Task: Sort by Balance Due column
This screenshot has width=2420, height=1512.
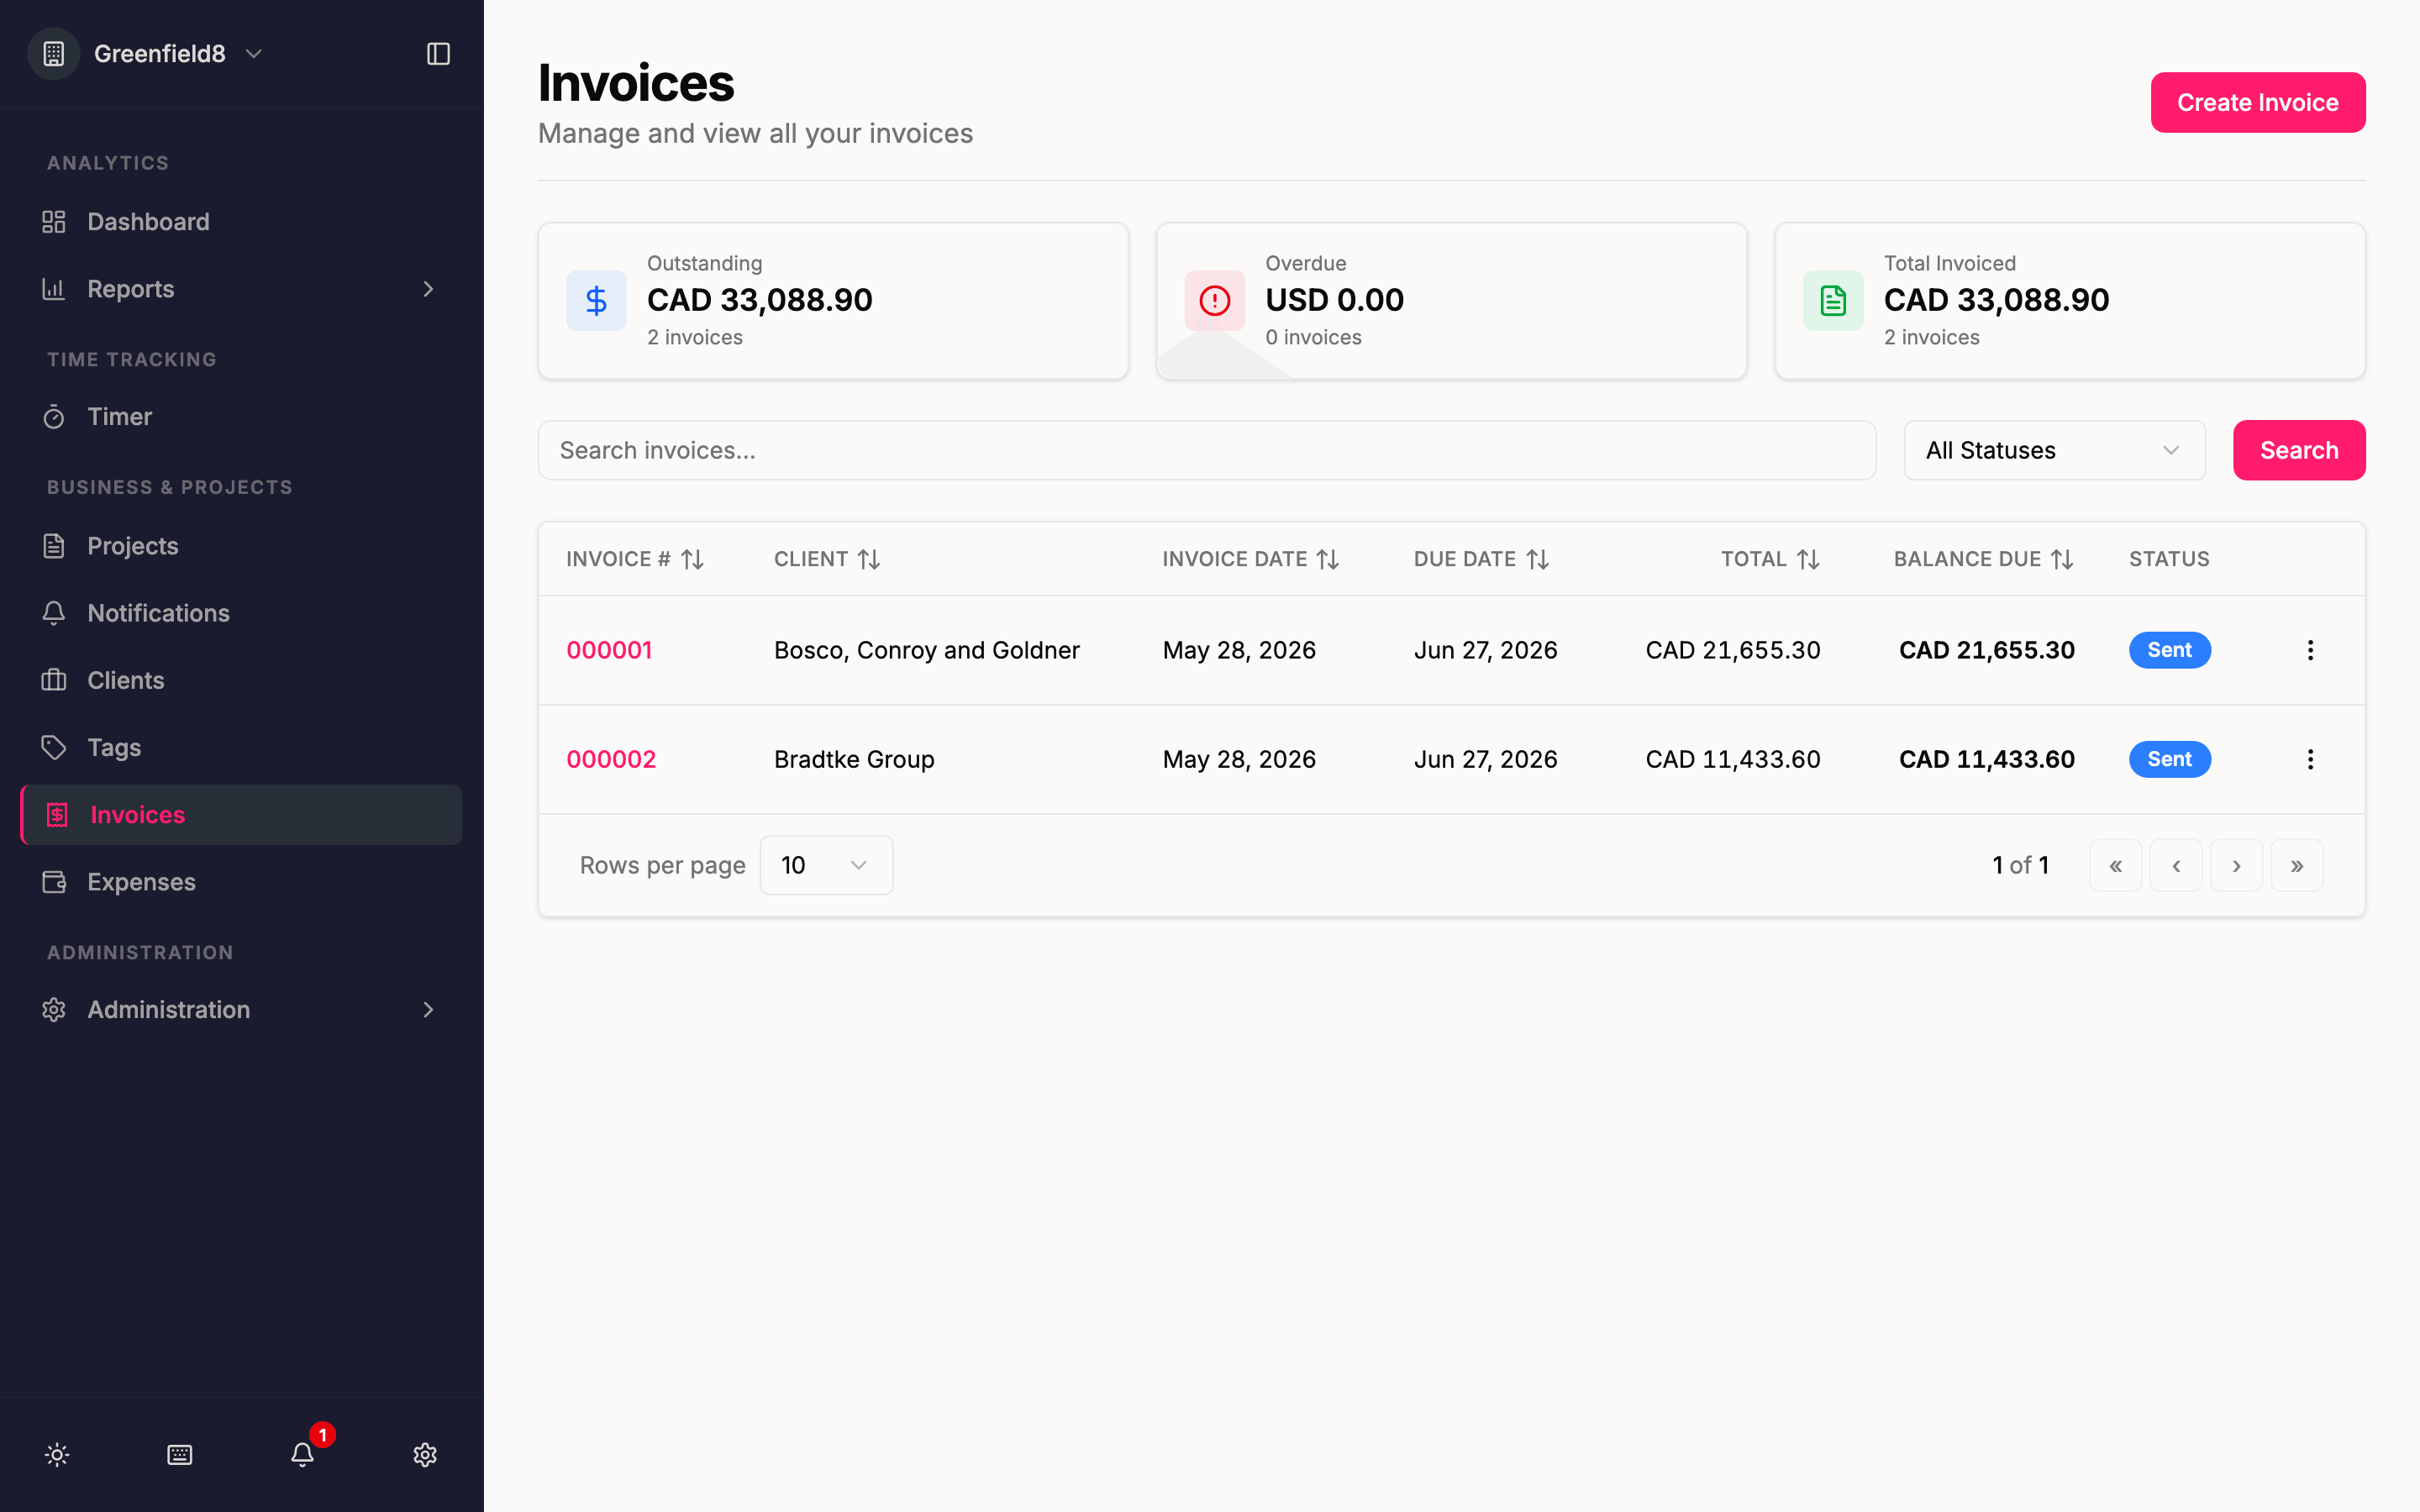Action: tap(1984, 559)
